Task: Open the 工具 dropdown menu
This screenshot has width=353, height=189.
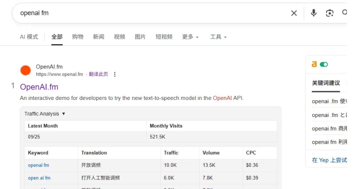Action: coord(218,37)
